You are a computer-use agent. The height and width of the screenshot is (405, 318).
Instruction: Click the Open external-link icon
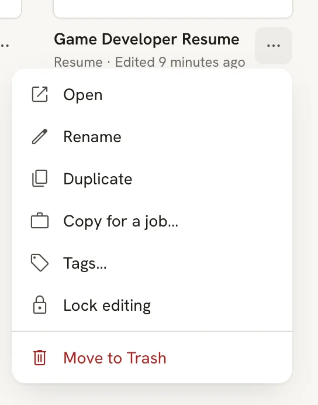pyautogui.click(x=40, y=94)
